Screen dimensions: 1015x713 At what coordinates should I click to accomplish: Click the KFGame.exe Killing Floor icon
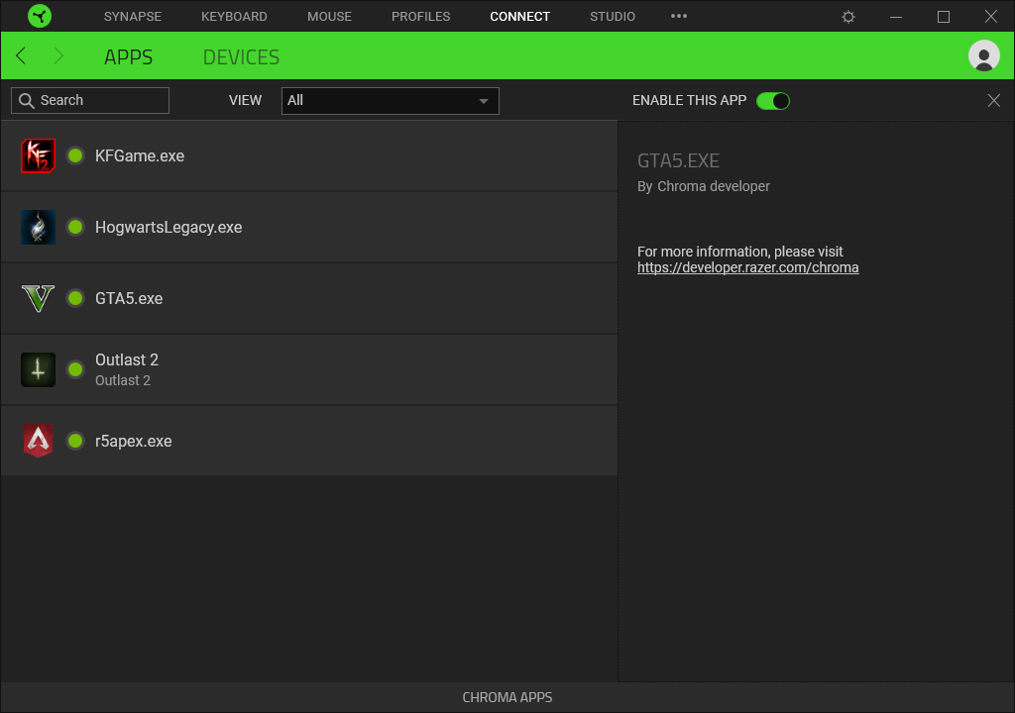click(38, 155)
